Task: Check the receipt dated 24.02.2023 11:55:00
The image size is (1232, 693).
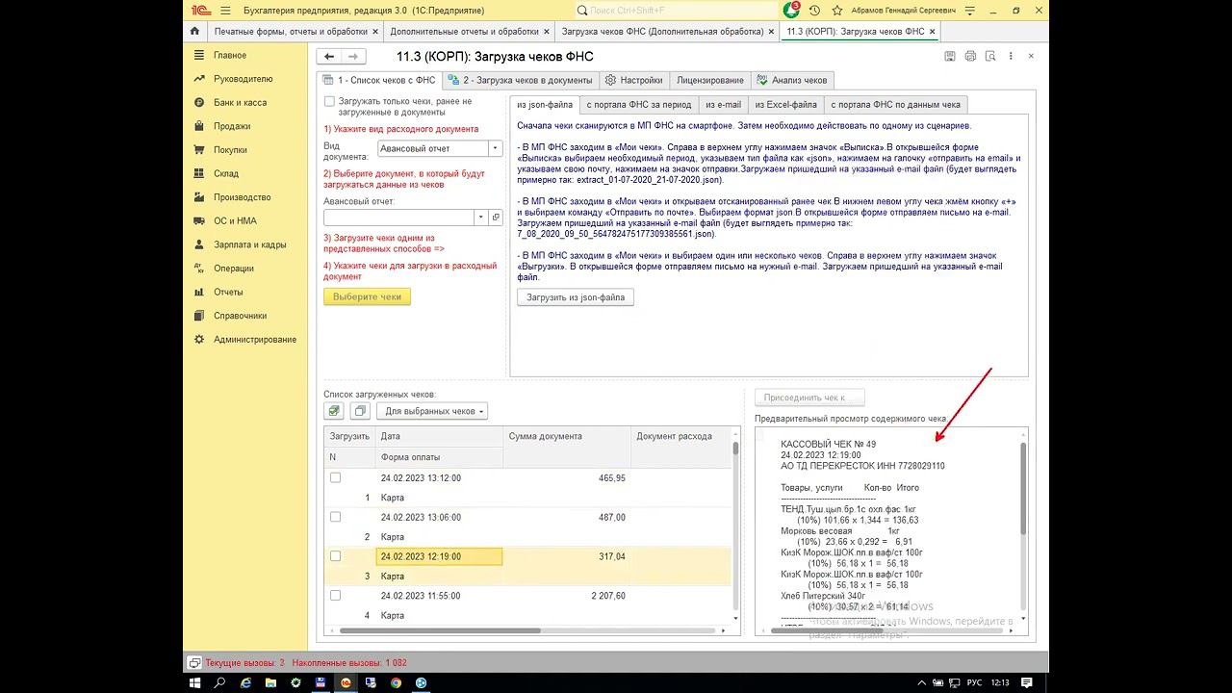Action: tap(335, 595)
